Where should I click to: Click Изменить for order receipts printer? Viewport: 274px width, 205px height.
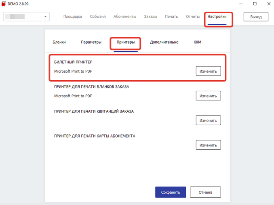coord(208,121)
